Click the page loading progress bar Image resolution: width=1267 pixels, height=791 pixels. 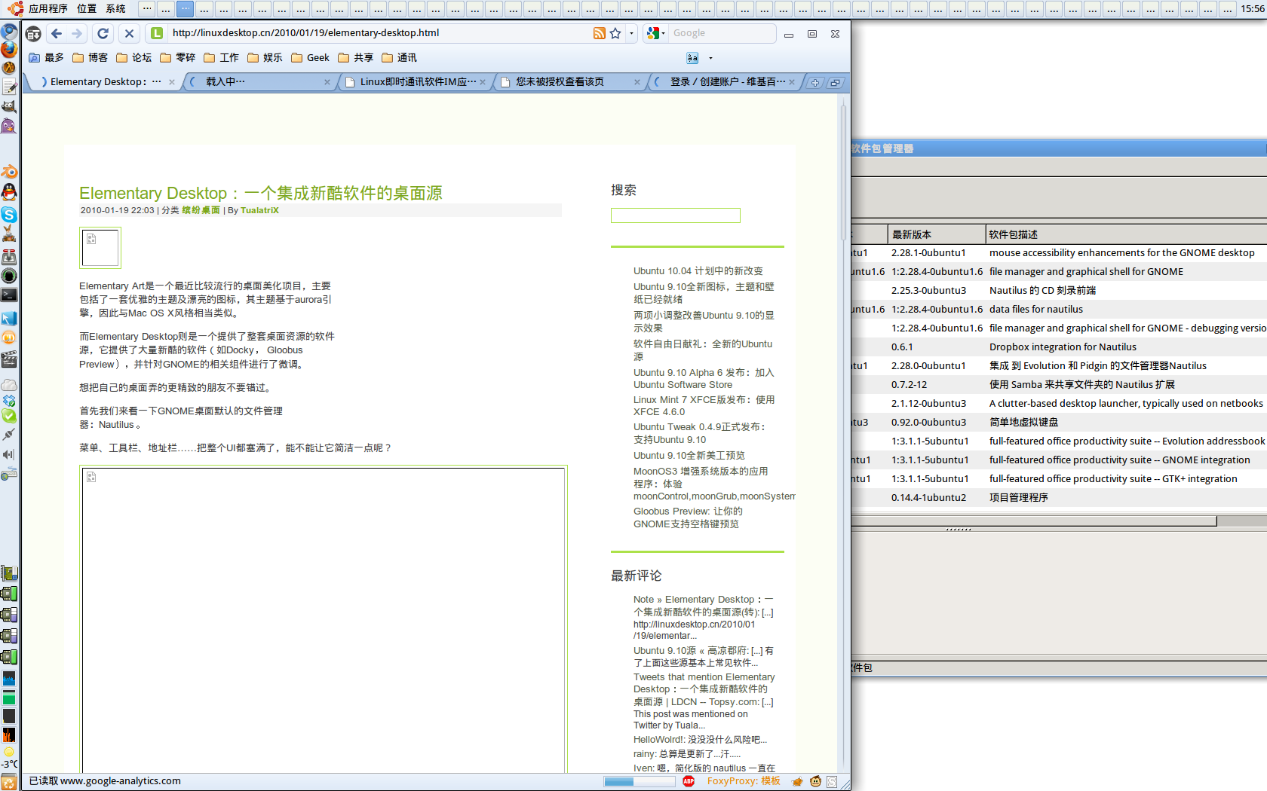639,781
